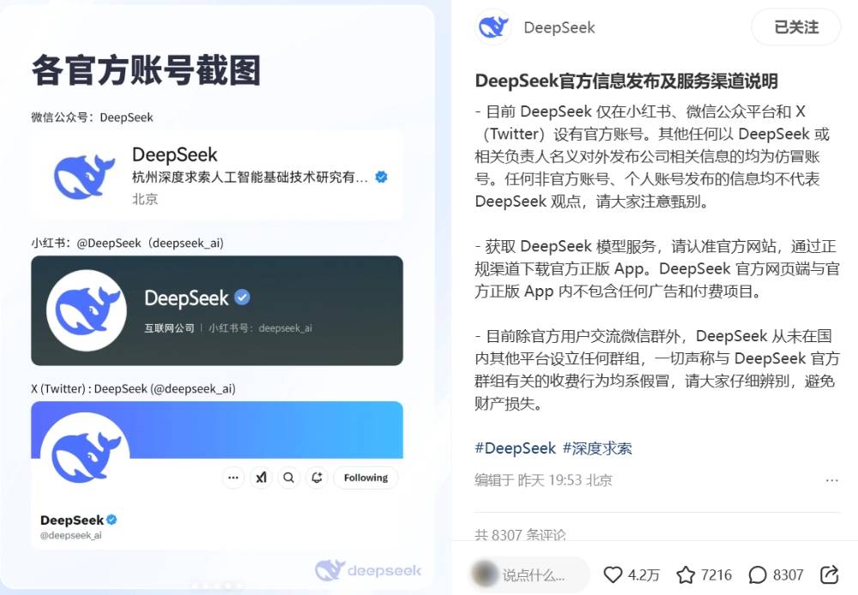The height and width of the screenshot is (595, 858).
Task: Toggle the Following button on the X profile
Action: [x=366, y=478]
